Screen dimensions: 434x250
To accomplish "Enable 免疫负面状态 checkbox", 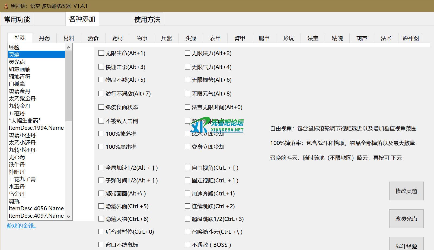I will pos(101,107).
